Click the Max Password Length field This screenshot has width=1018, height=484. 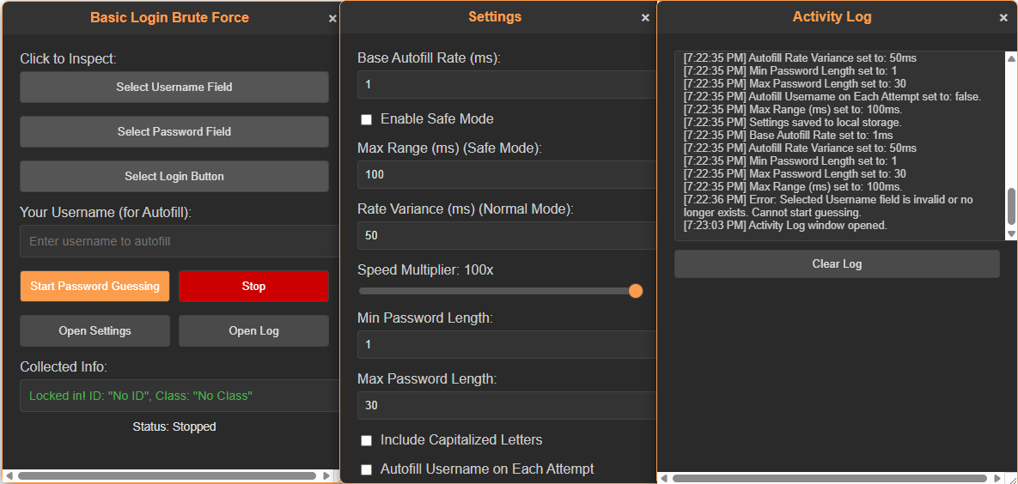click(507, 406)
